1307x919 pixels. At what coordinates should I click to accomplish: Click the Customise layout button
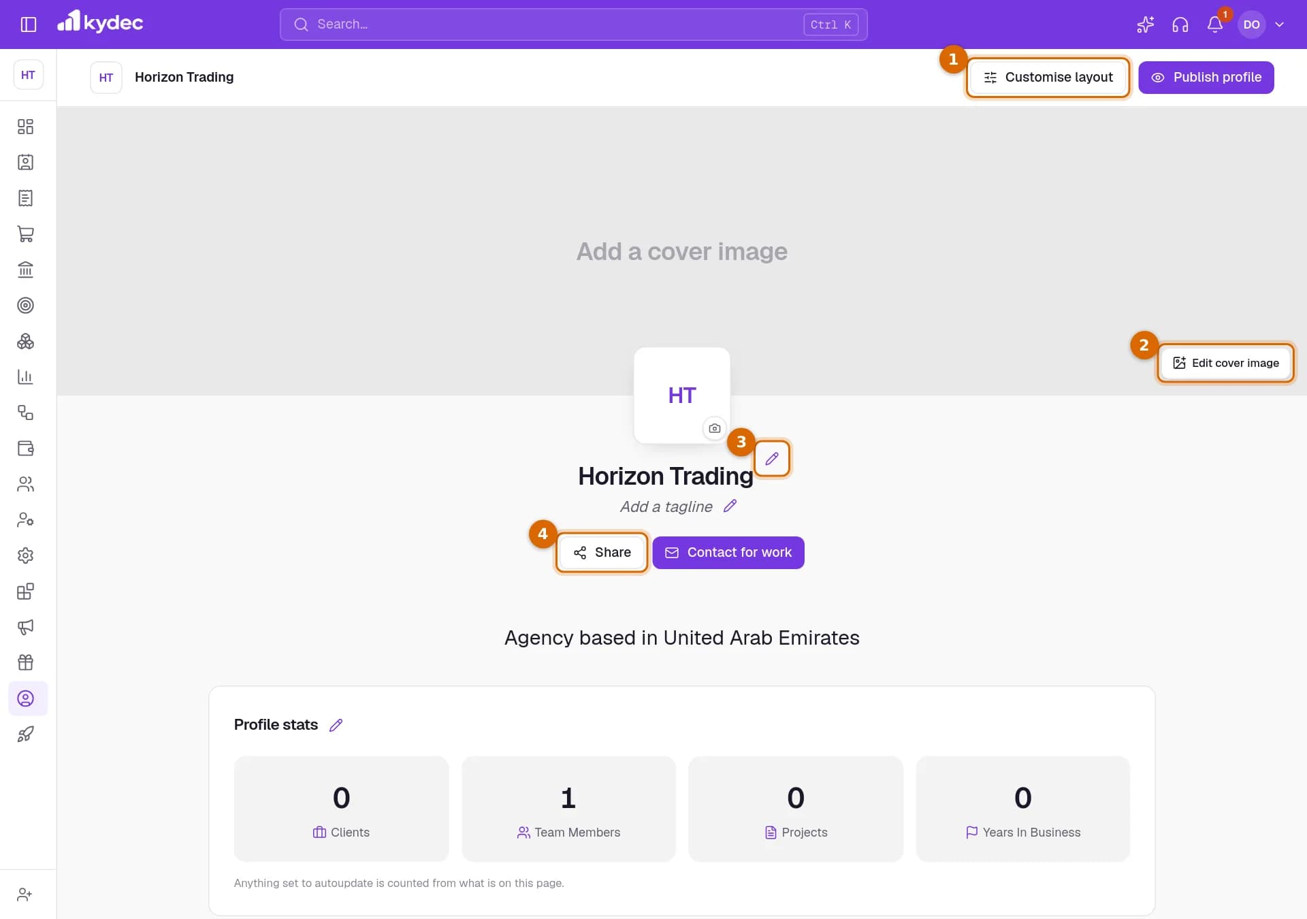coord(1048,78)
